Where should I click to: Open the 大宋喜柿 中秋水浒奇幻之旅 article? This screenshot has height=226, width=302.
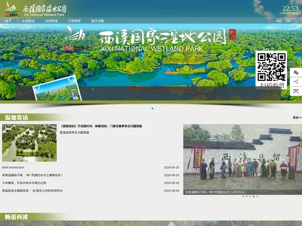[x=24, y=183]
